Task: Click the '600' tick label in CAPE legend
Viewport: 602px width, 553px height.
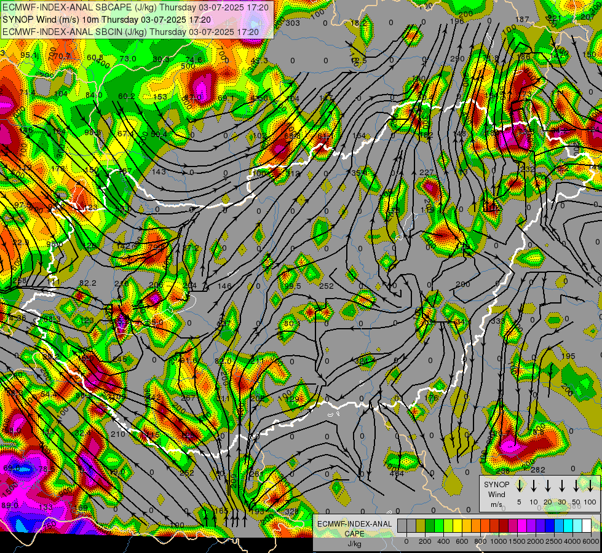Action: pyautogui.click(x=462, y=541)
